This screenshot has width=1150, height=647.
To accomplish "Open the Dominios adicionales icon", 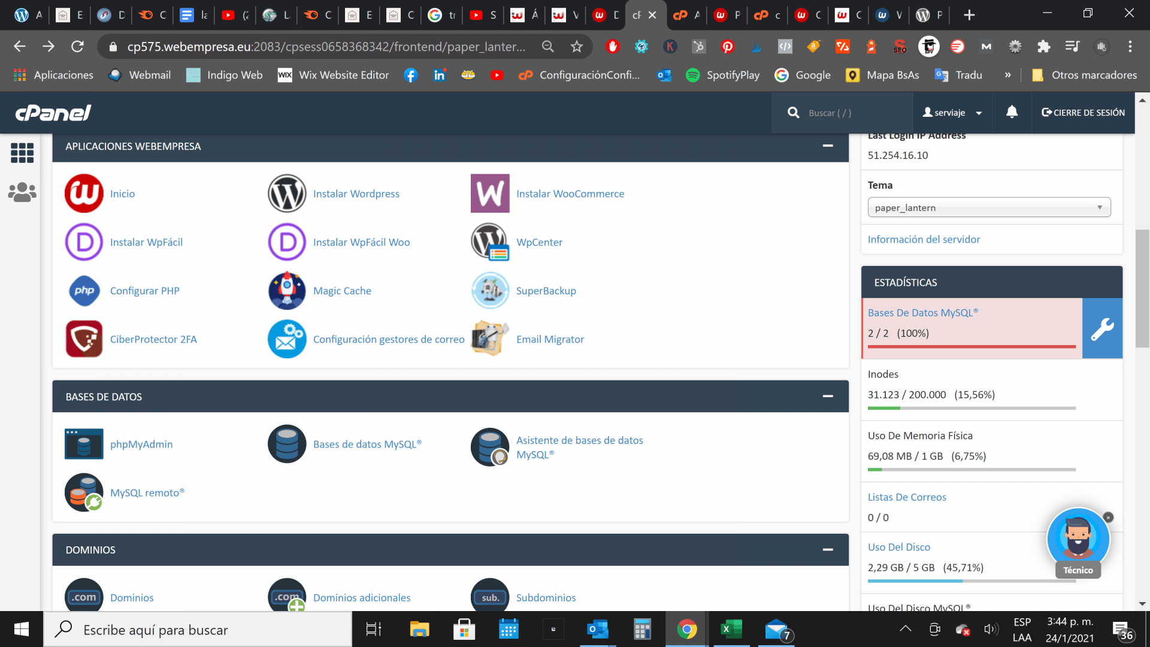I will click(287, 595).
